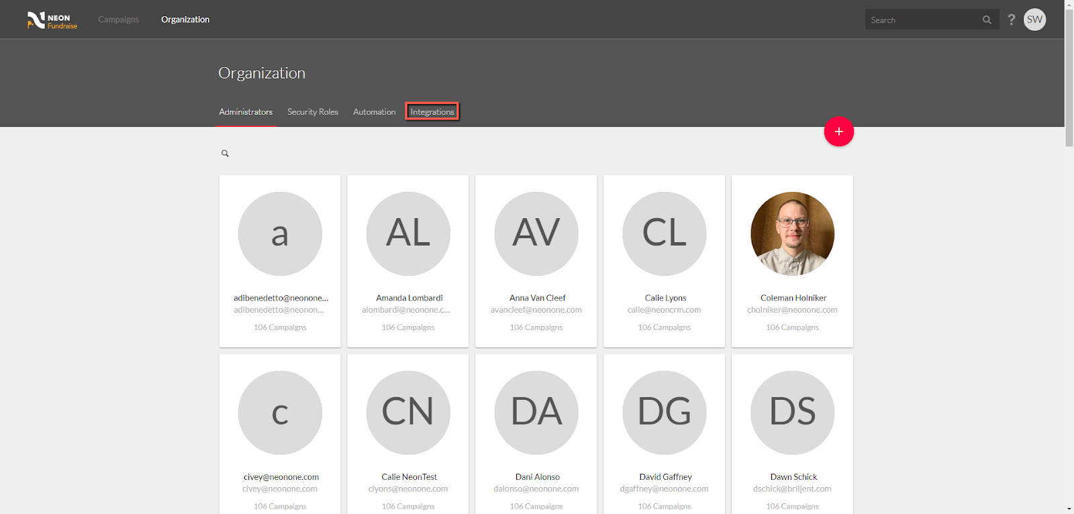Open the AL avatar for Amanda Lombardi
Image resolution: width=1074 pixels, height=514 pixels.
[408, 234]
